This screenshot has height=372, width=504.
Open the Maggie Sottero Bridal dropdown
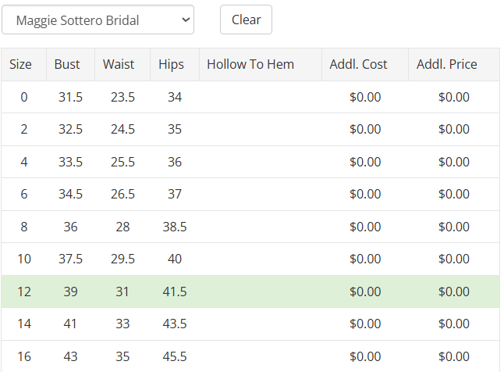98,20
